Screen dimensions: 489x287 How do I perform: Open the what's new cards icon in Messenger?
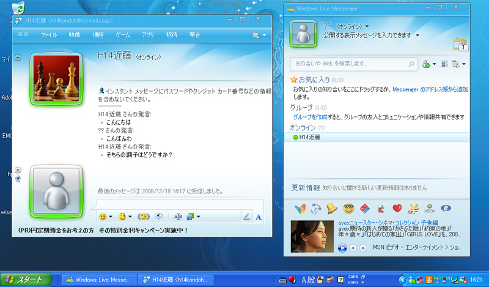[x=460, y=44]
